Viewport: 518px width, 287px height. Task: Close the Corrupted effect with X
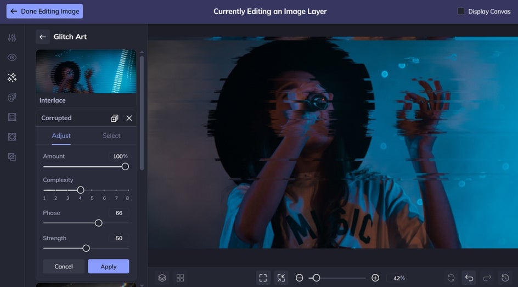(129, 118)
